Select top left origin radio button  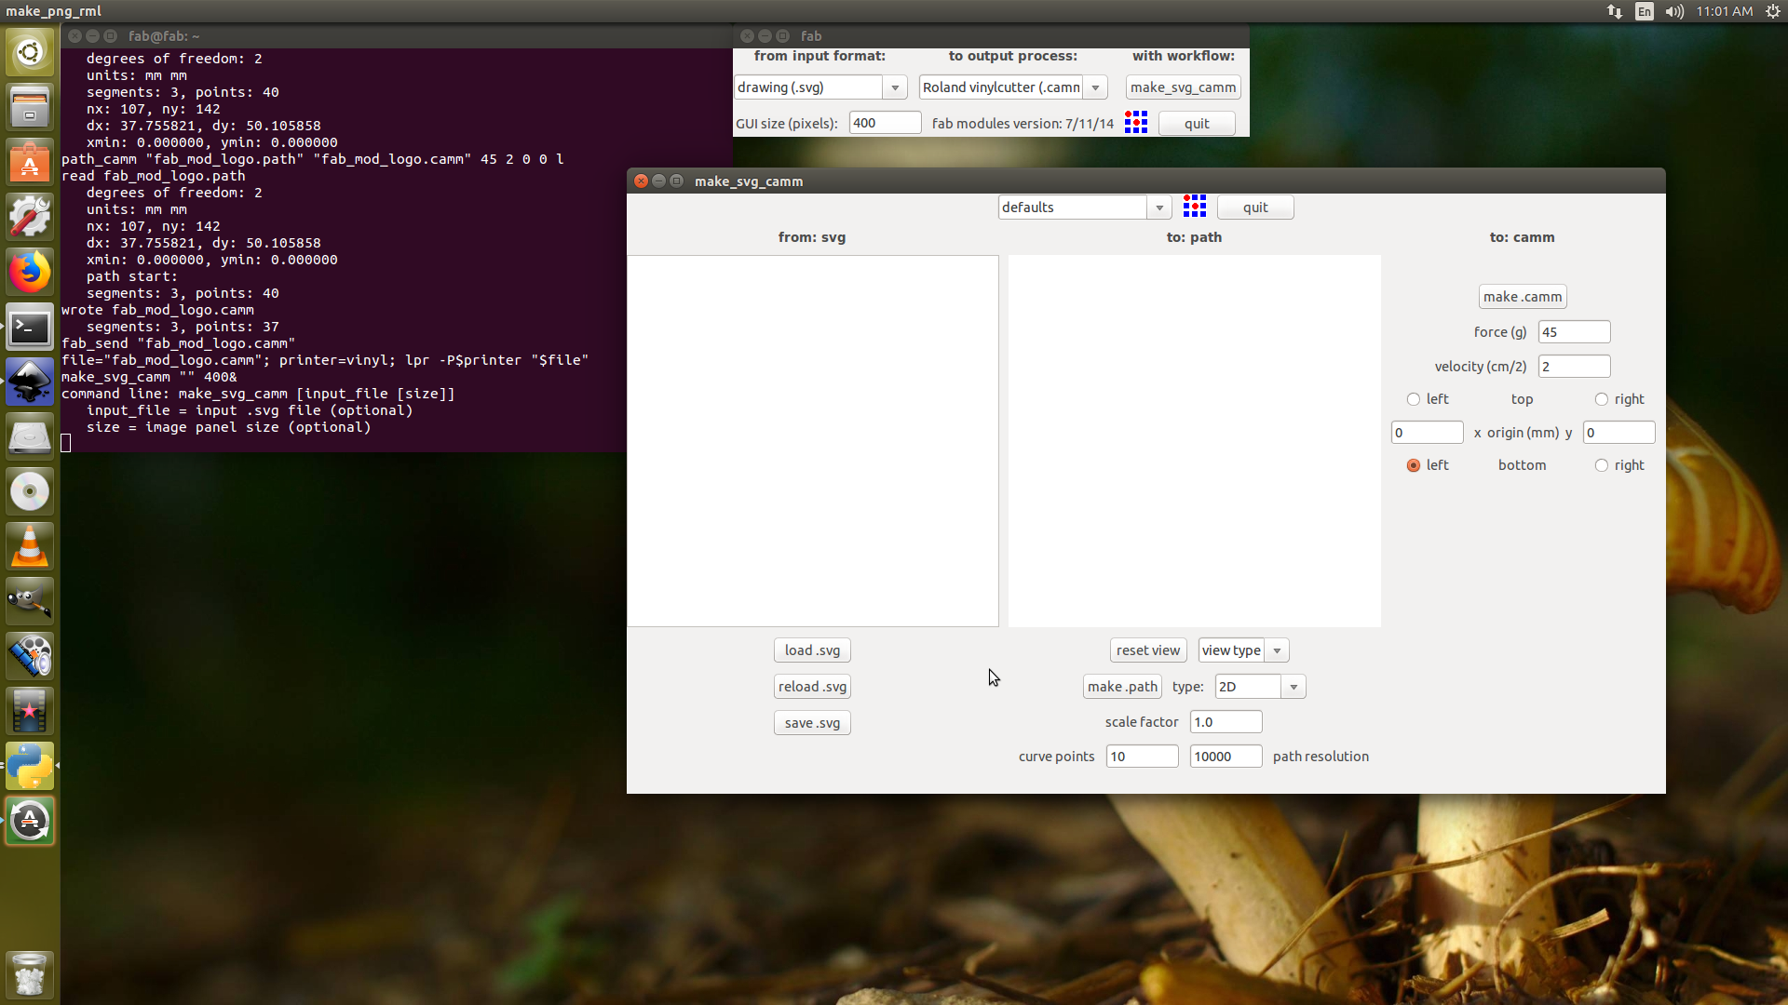(1414, 399)
